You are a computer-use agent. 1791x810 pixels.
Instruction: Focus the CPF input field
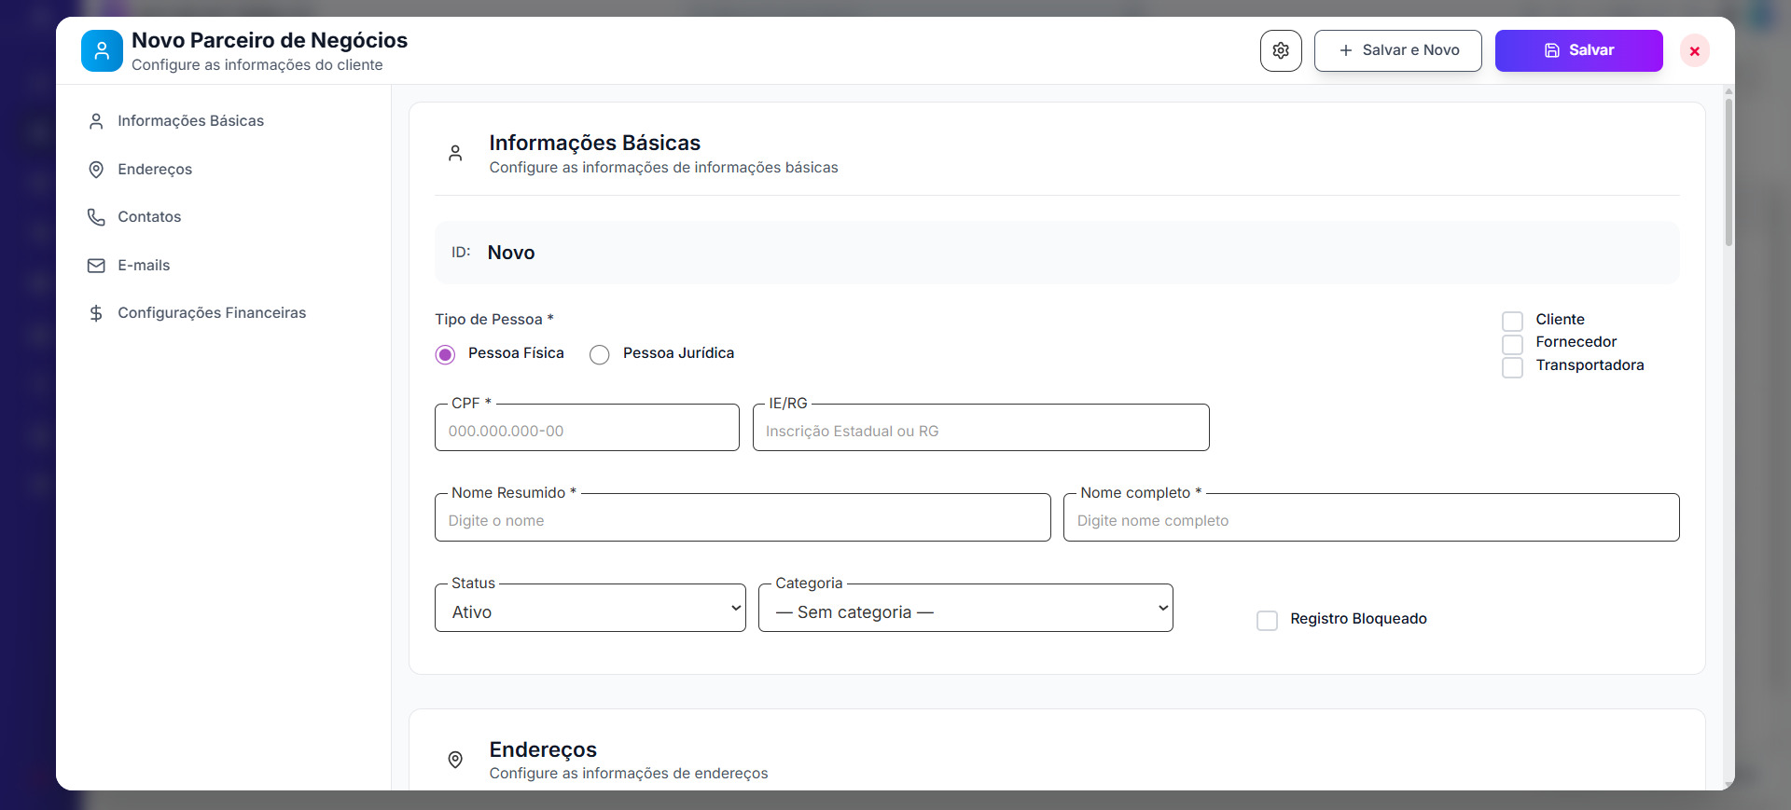pyautogui.click(x=587, y=431)
